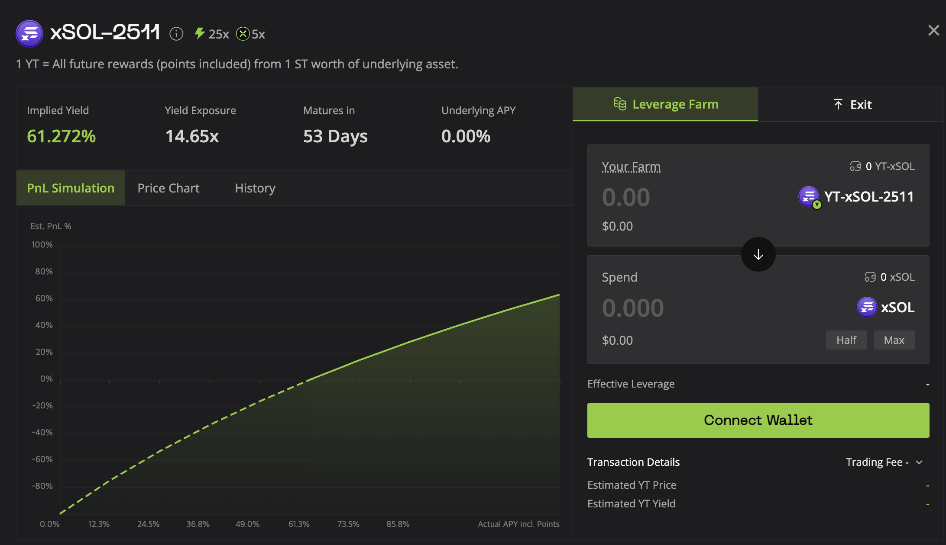Select the Leverage Farm tab
The image size is (946, 545).
click(x=665, y=104)
